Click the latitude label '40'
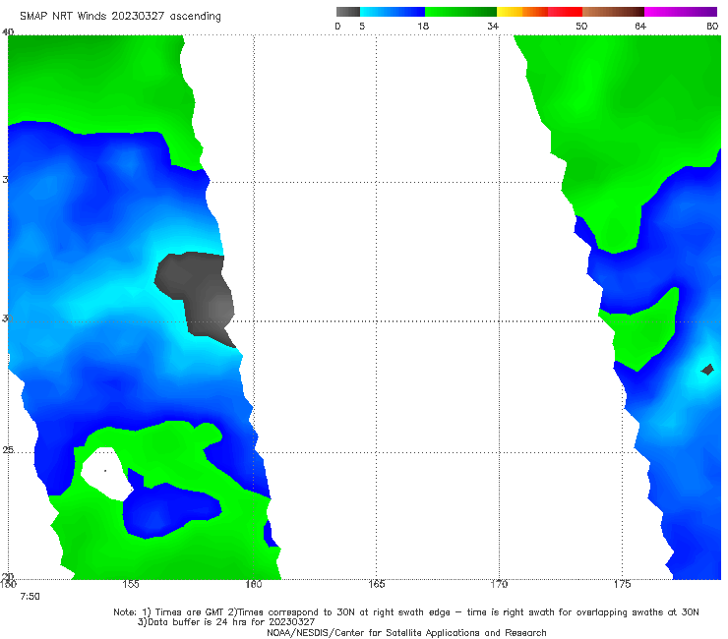 click(7, 31)
